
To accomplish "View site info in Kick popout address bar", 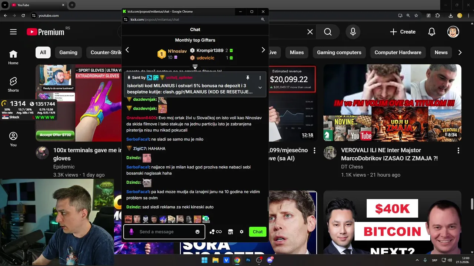I will 125,19.
